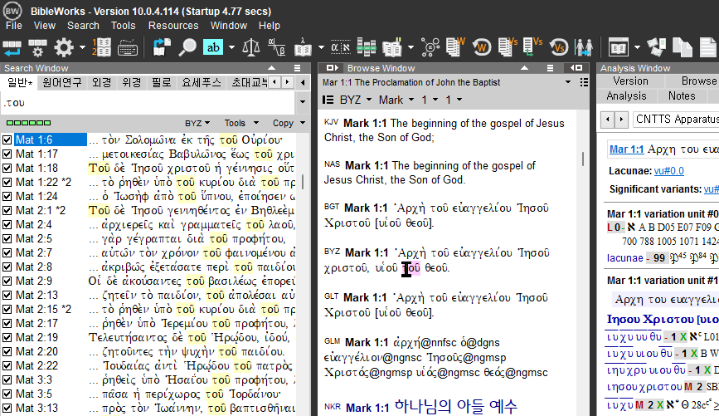Click the stacked pages Vs icon
This screenshot has height=416, width=719.
click(x=508, y=47)
